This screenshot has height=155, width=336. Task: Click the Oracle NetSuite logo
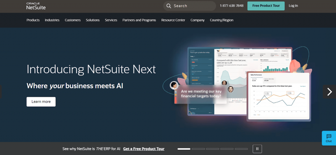pos(36,6)
